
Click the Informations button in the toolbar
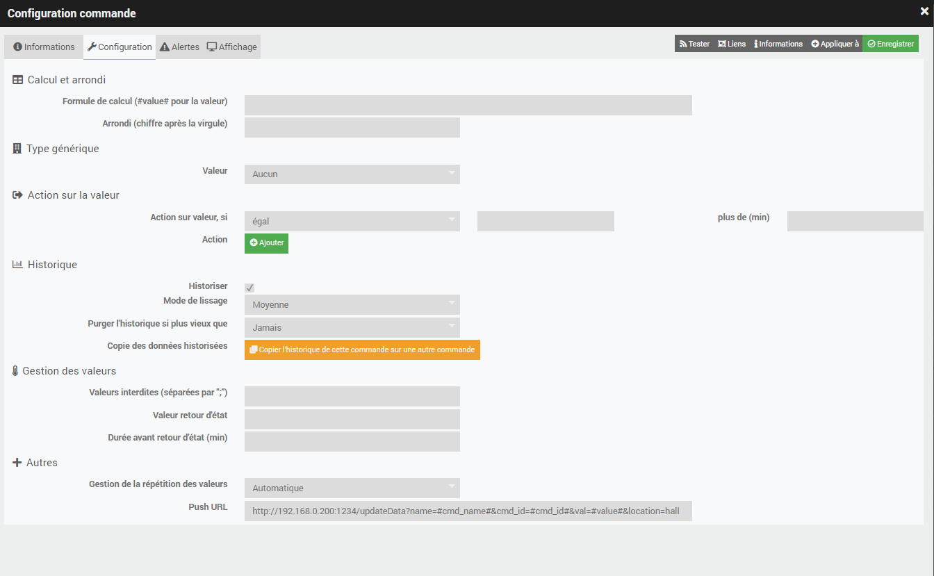(778, 44)
